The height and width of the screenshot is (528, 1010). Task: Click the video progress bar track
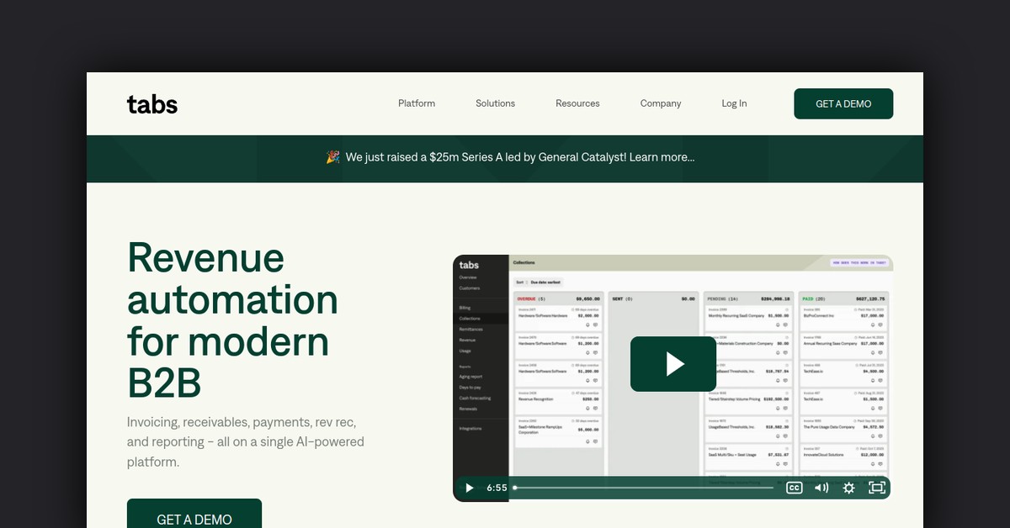[643, 488]
